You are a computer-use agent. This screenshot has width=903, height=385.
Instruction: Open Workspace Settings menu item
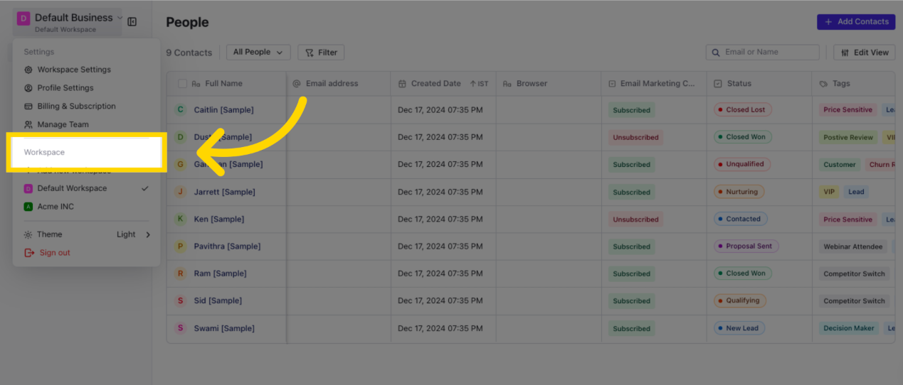[x=74, y=70]
